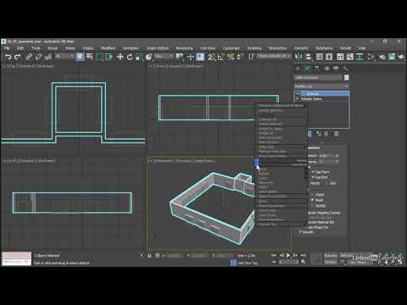Click the Add Time Tag label

248,263
